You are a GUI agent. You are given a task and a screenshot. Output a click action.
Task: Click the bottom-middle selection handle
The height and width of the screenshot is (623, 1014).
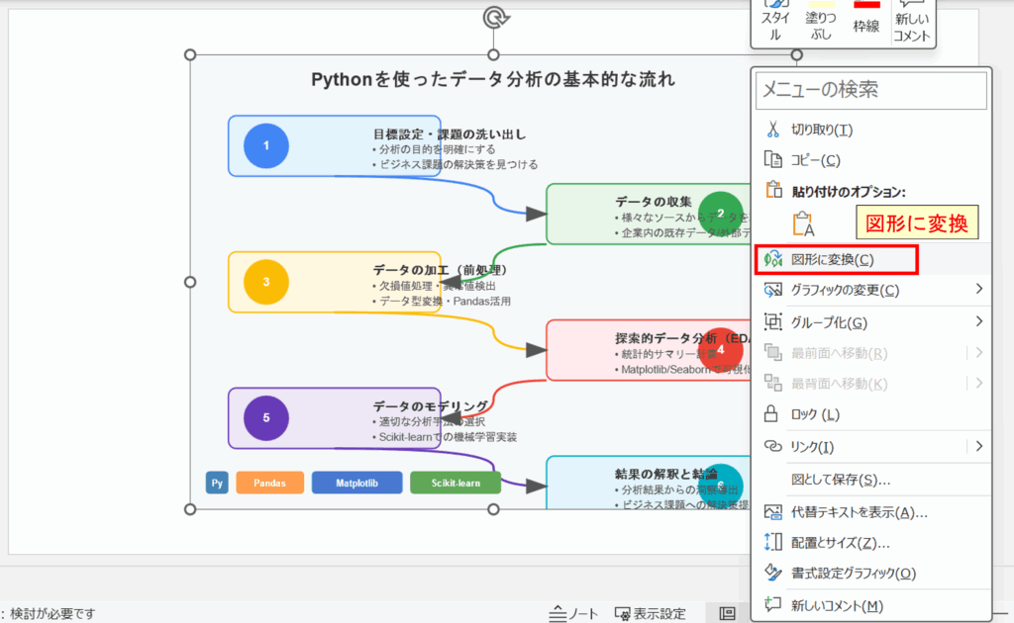[493, 509]
